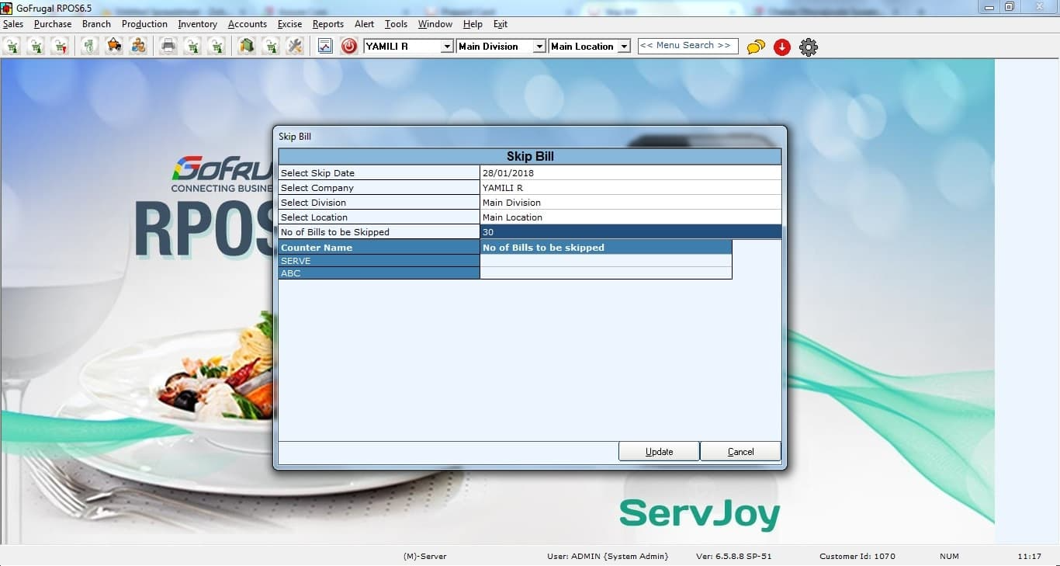Screen dimensions: 1060x566
Task: Click the Main Division cell in dialog
Action: [x=631, y=203]
